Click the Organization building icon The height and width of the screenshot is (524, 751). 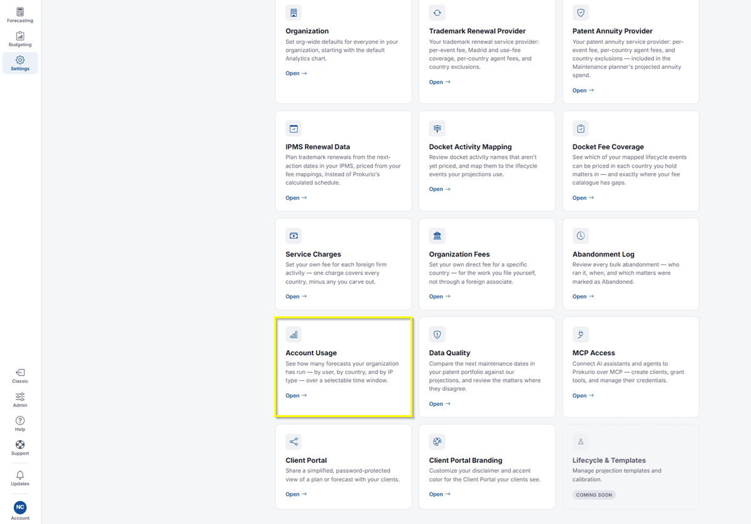coord(294,13)
